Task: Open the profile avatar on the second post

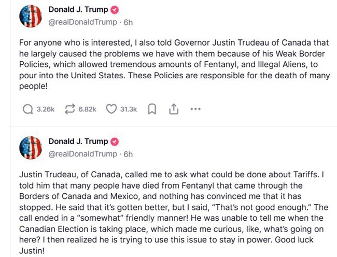Action: (x=31, y=148)
